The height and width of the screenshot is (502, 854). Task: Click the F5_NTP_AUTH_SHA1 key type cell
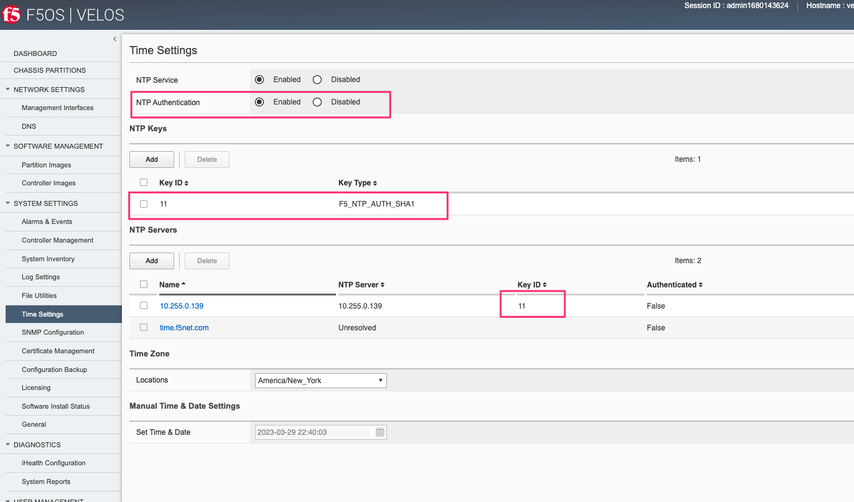(x=376, y=204)
